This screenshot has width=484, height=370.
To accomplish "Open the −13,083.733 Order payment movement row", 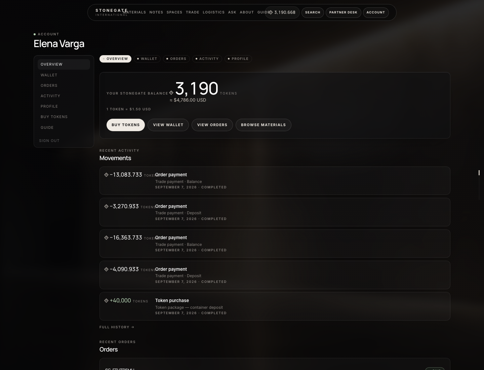I will pyautogui.click(x=275, y=181).
